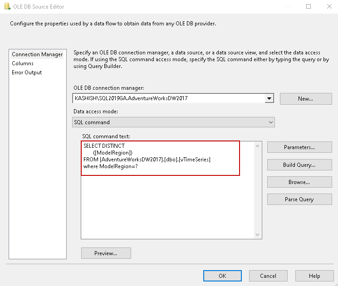338x286 pixels.
Task: Confirm with the OK button
Action: pos(222,276)
